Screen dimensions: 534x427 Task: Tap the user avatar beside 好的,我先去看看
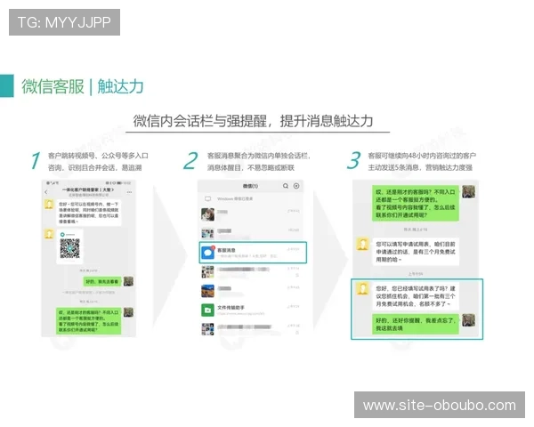[x=128, y=281]
